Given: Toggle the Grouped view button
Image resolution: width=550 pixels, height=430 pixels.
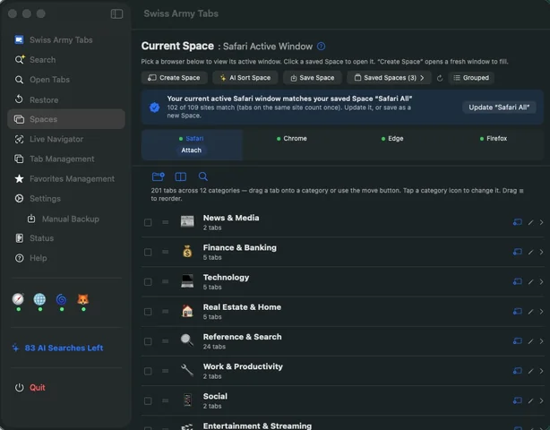Looking at the screenshot, I should tap(471, 78).
